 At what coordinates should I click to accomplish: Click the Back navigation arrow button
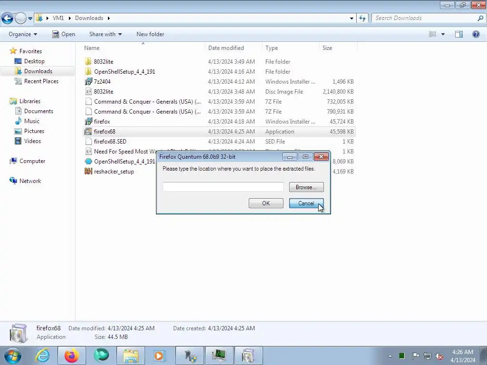point(8,18)
